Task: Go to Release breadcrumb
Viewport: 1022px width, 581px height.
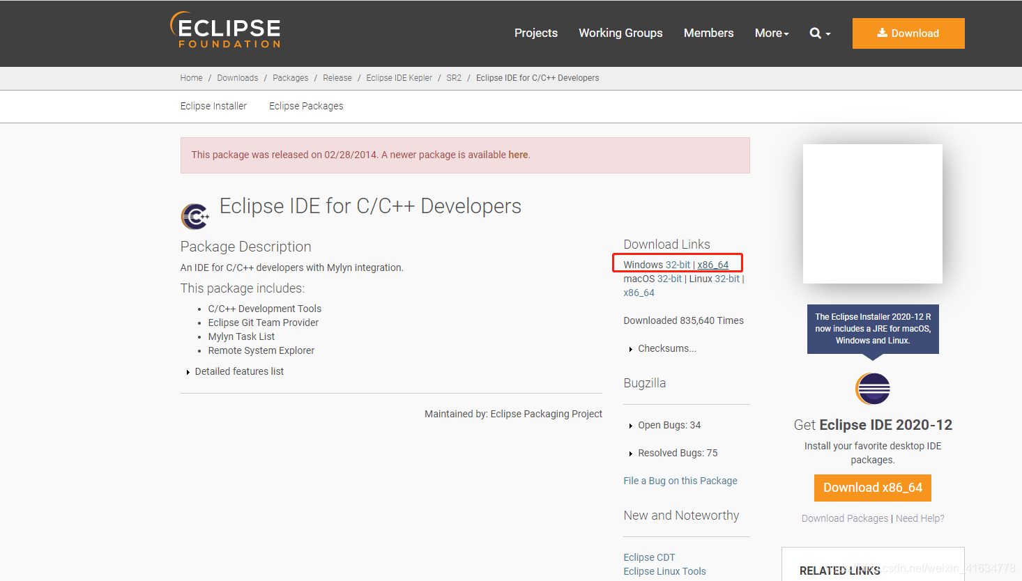Action: click(x=337, y=78)
